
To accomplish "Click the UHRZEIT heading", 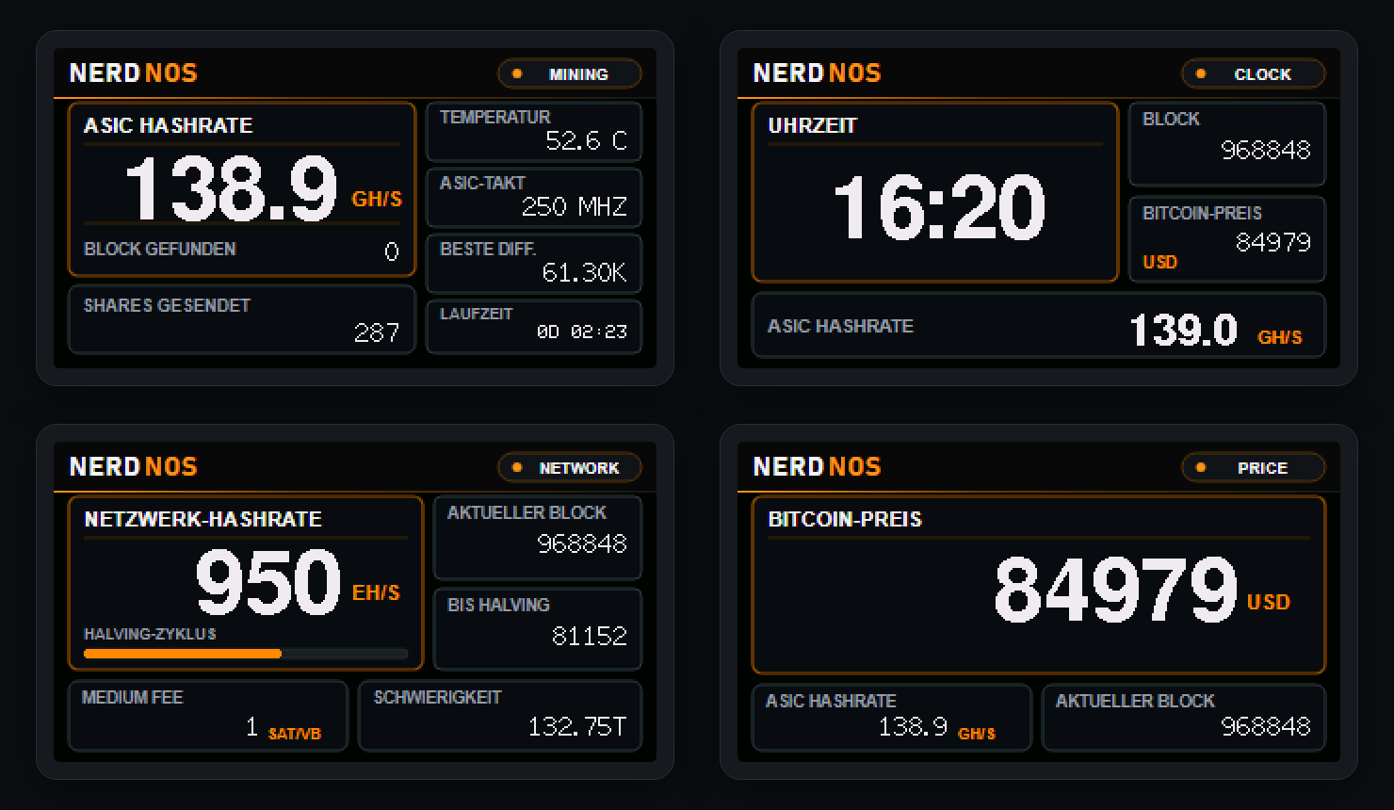I will tap(813, 125).
